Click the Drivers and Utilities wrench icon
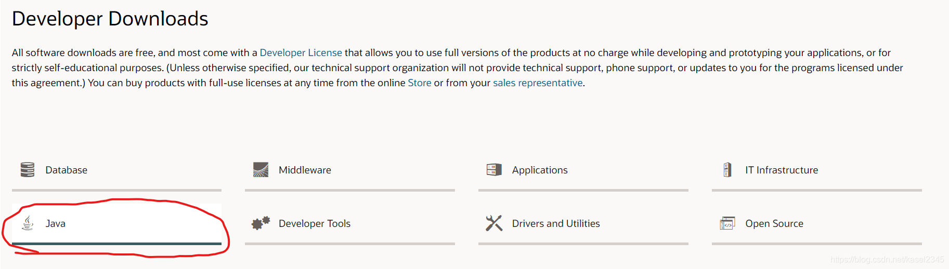Image resolution: width=949 pixels, height=269 pixels. coord(494,223)
